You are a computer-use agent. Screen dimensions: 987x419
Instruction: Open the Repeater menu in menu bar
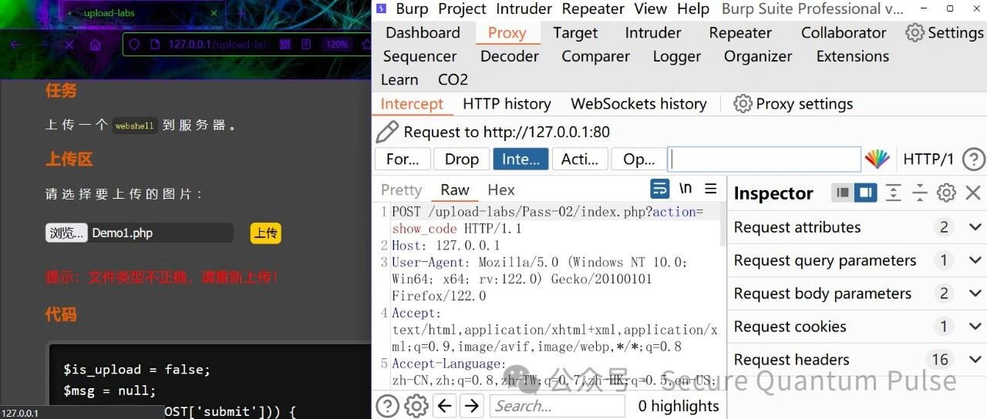coord(593,8)
